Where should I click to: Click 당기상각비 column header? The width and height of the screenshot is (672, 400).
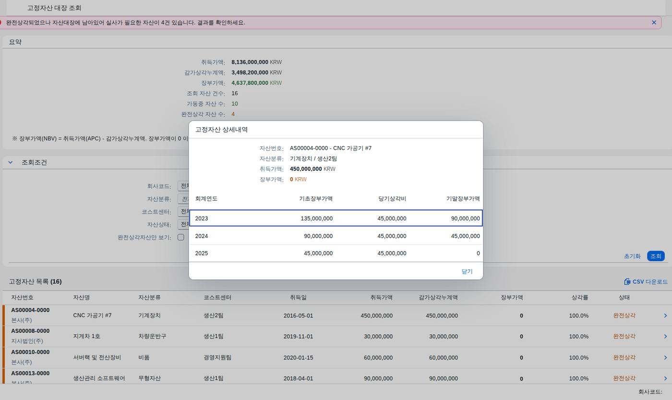coord(392,198)
